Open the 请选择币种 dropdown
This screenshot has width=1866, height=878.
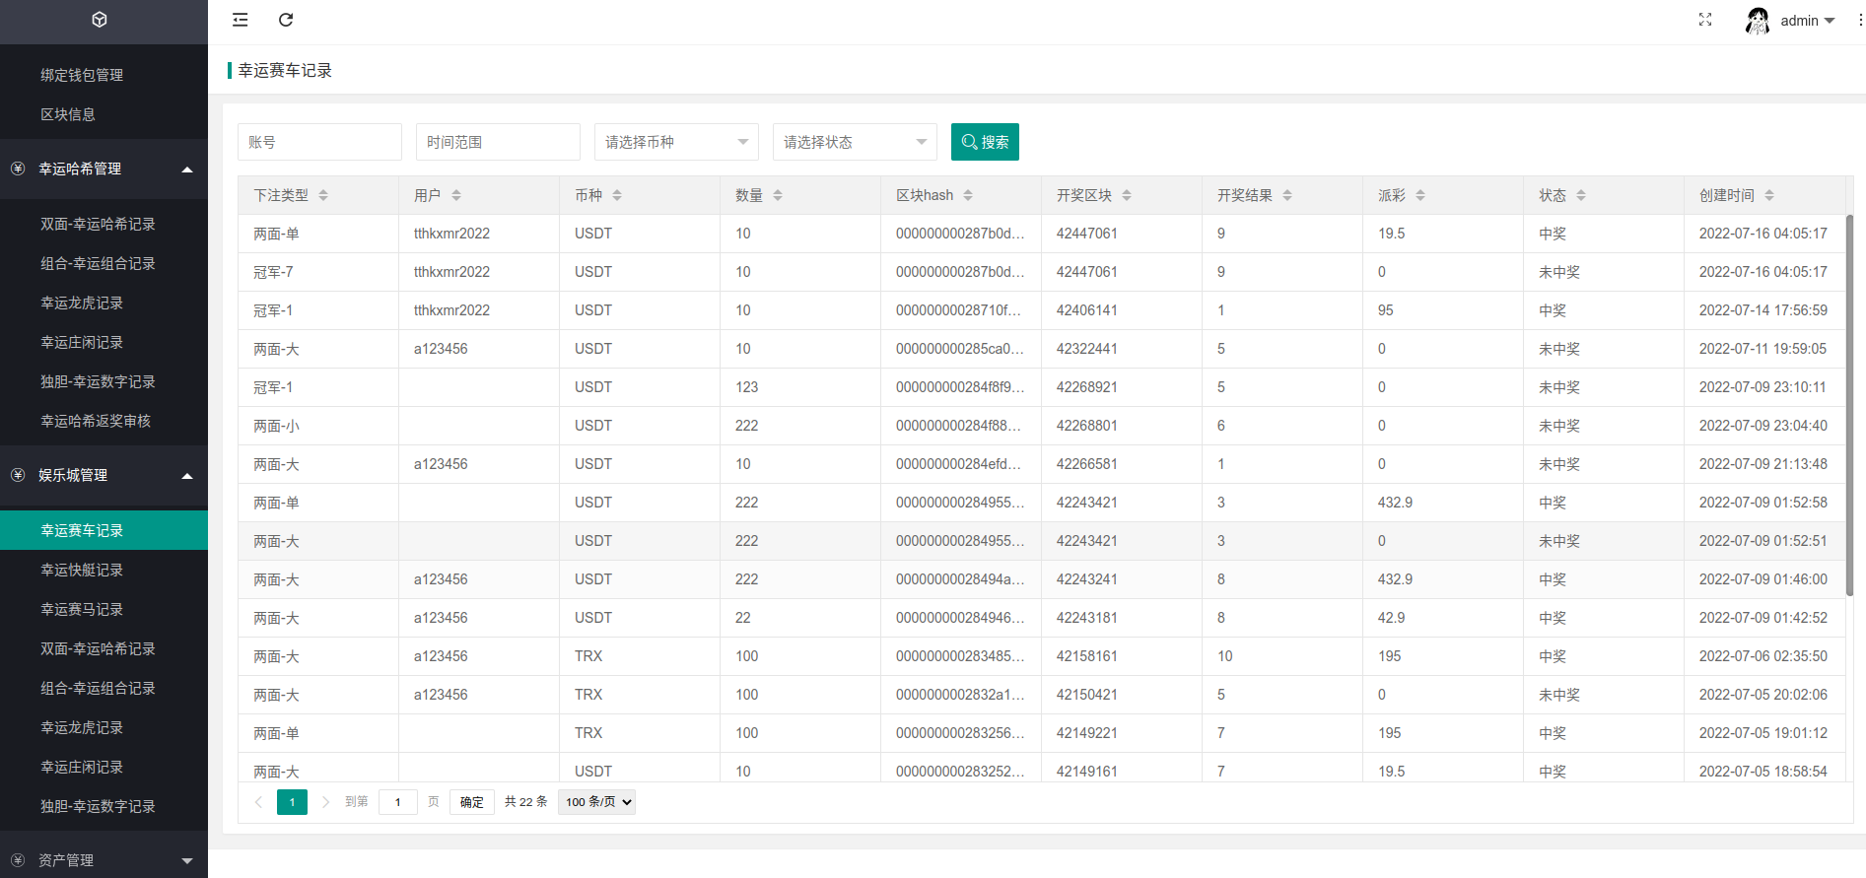coord(676,142)
